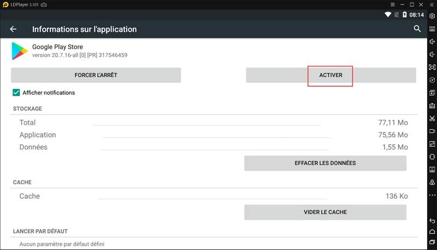Screen dimensions: 437x250
Task: Click the volume down sidebar icon
Action: pyautogui.click(x=432, y=55)
